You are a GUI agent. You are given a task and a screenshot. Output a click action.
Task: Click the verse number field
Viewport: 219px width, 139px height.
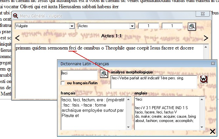(x=172, y=26)
